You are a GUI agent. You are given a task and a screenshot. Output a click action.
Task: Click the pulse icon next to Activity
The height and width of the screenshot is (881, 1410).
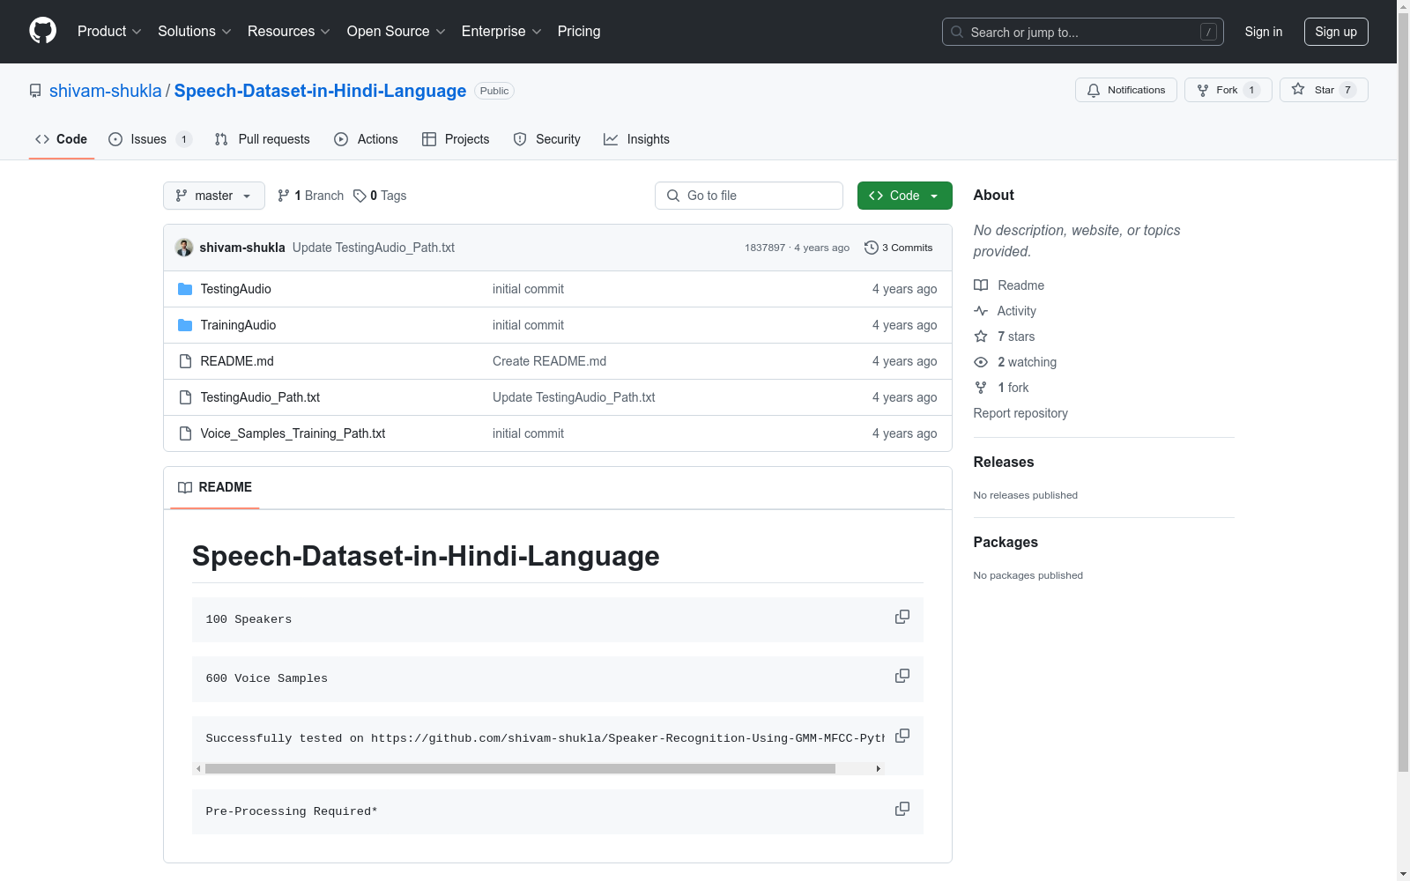click(x=981, y=311)
